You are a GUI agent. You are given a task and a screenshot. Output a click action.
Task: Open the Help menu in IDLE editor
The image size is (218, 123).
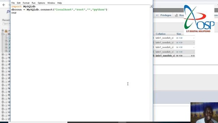tap(60, 3)
